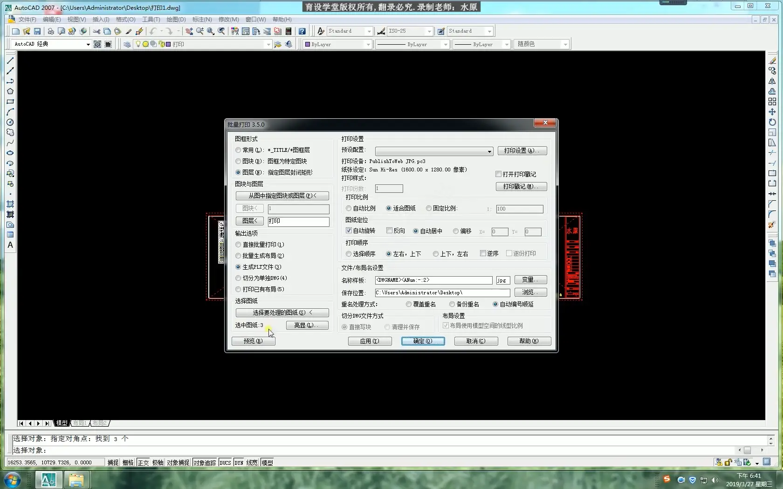Open the Layer Properties Manager icon

pyautogui.click(x=127, y=44)
